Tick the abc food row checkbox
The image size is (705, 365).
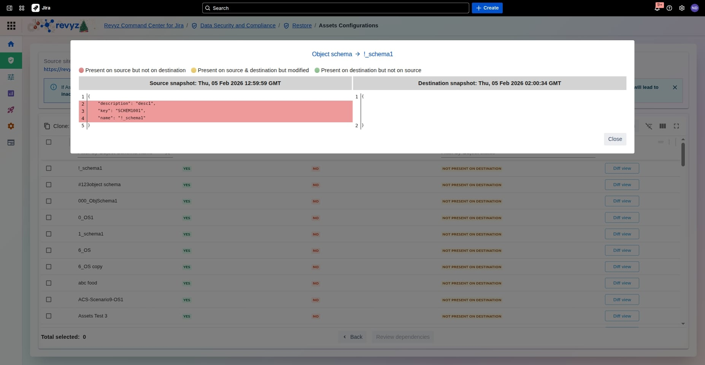49,283
